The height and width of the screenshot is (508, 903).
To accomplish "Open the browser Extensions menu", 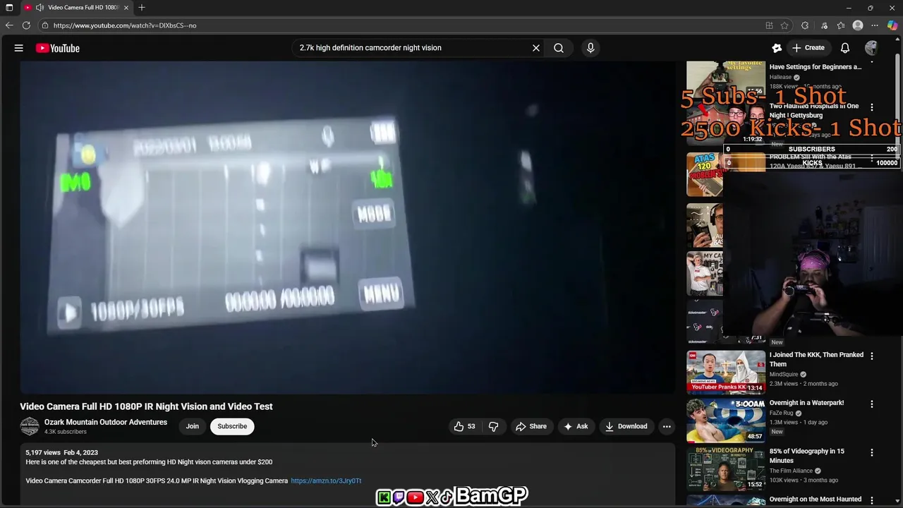I will pos(805,25).
